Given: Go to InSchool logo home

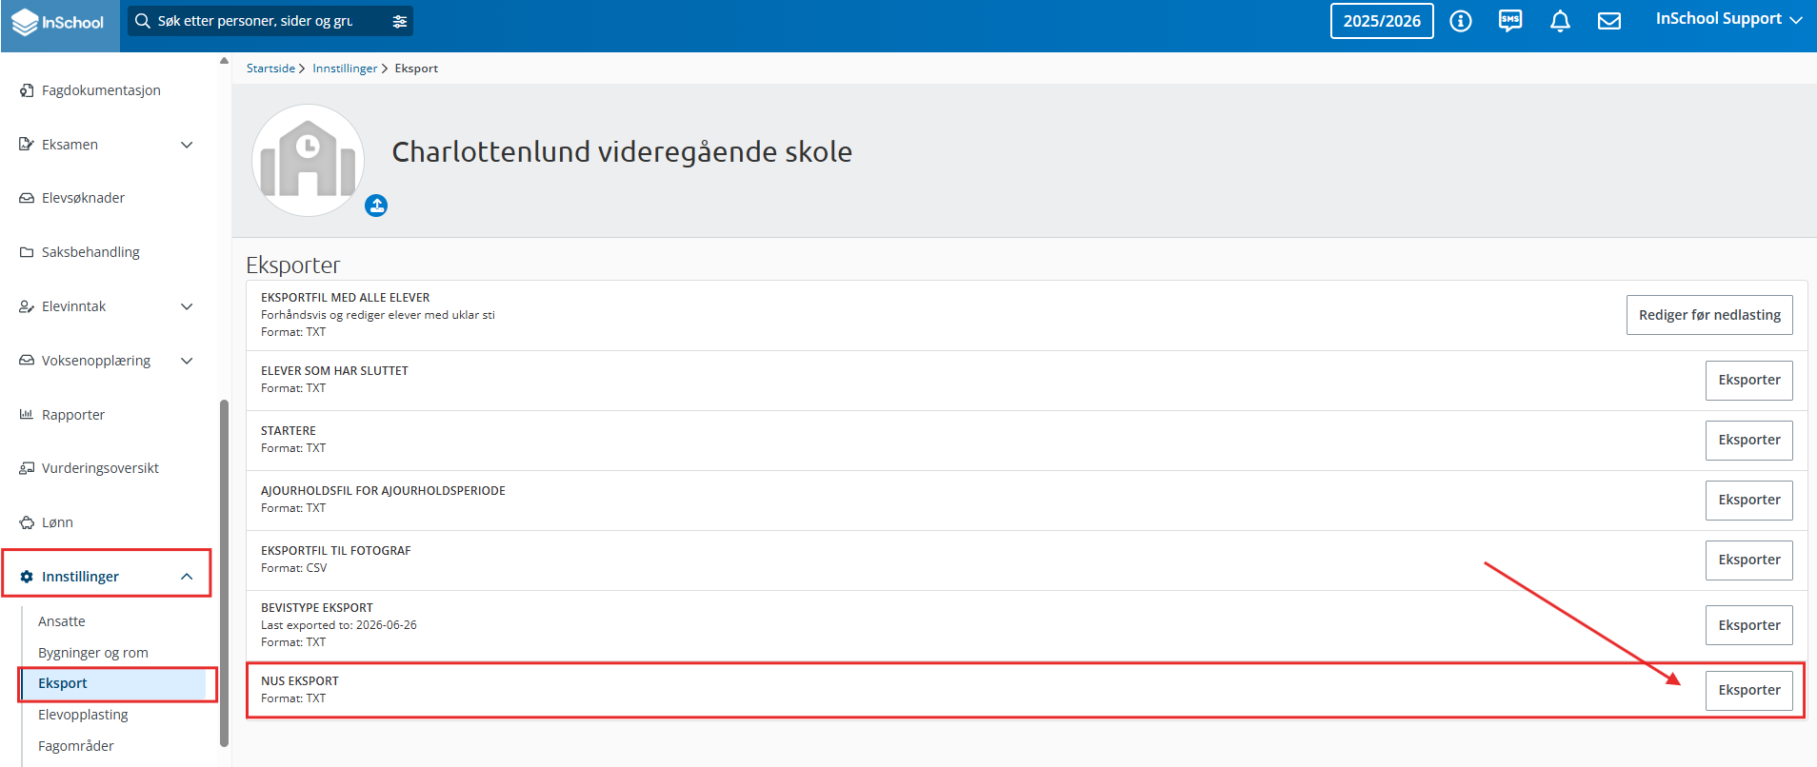Looking at the screenshot, I should tap(59, 22).
